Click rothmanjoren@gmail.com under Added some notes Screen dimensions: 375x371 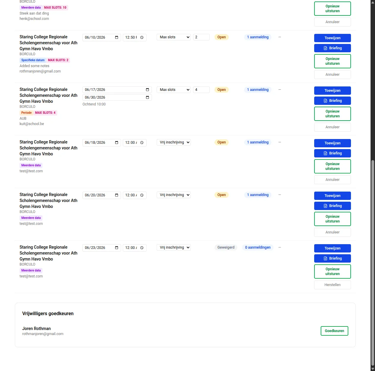(x=40, y=71)
